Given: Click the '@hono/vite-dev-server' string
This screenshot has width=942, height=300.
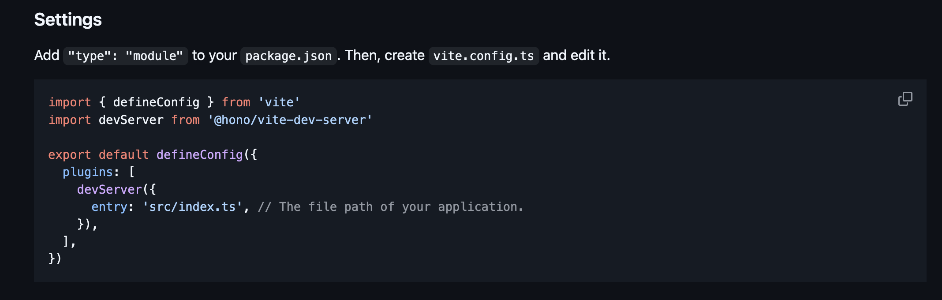Looking at the screenshot, I should click(x=290, y=120).
